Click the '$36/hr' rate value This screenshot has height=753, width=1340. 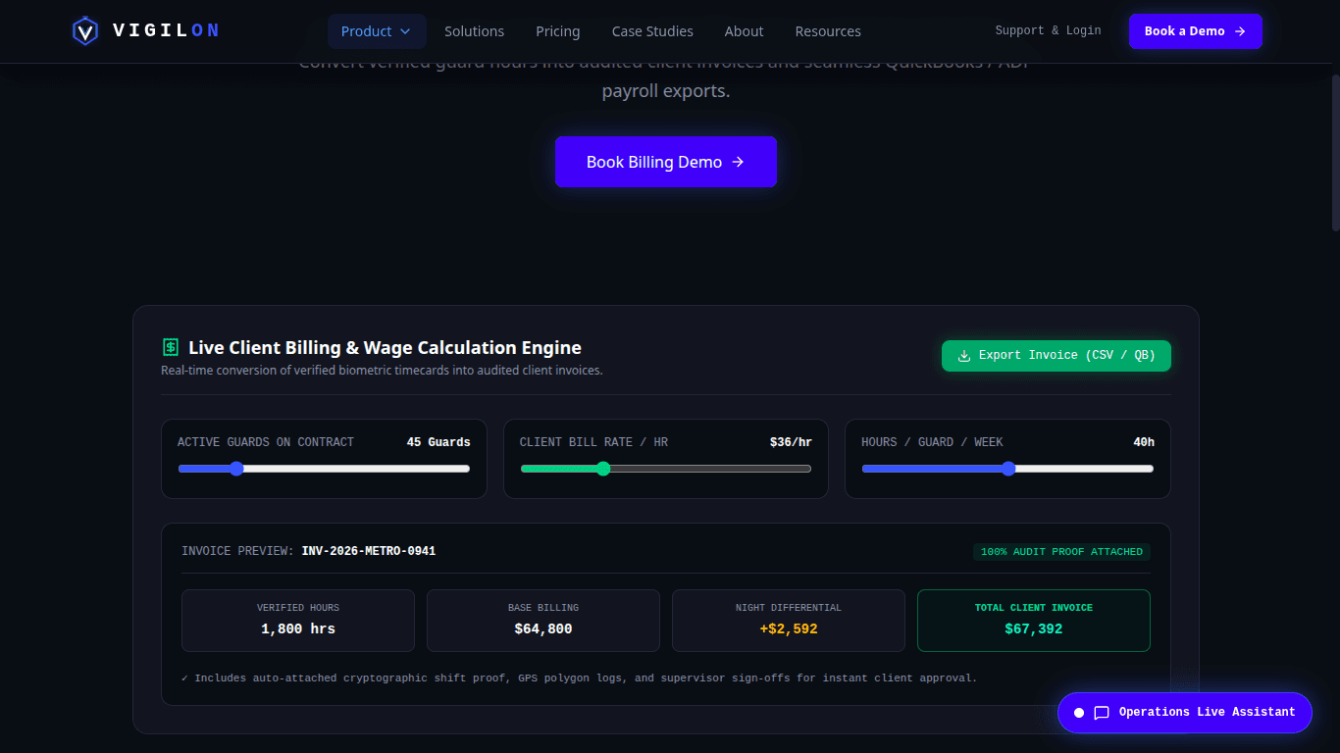(x=791, y=442)
